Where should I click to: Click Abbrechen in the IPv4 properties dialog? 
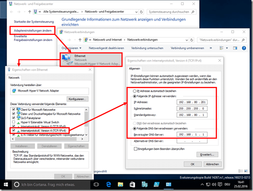[x=212, y=164]
